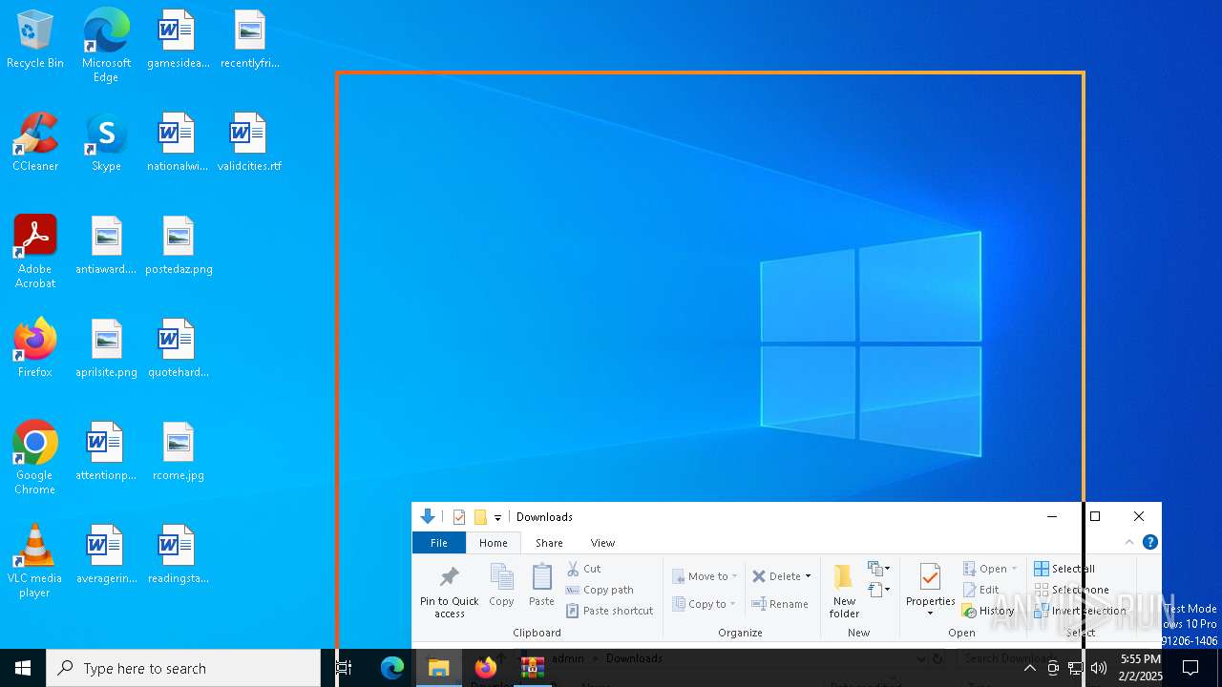1222x687 pixels.
Task: Open the Edge browser from the taskbar
Action: (392, 668)
